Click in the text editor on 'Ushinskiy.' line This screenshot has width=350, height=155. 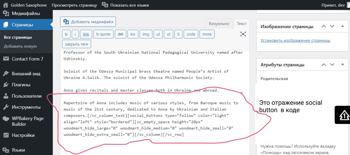tap(75, 59)
